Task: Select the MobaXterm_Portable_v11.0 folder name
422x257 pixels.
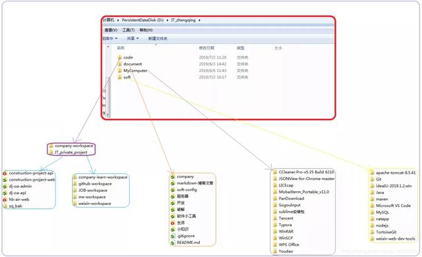Action: point(304,192)
